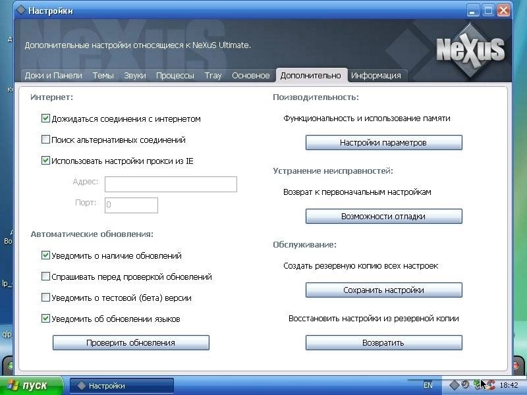Screen dimensions: 527x395
Task: Close the Настройки window
Action: pos(503,11)
